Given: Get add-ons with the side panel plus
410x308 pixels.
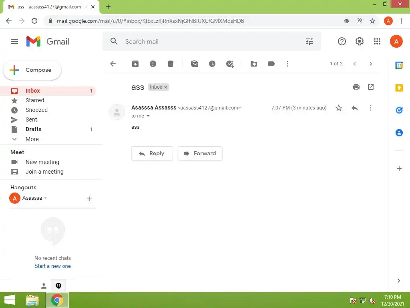Looking at the screenshot, I should pyautogui.click(x=399, y=168).
